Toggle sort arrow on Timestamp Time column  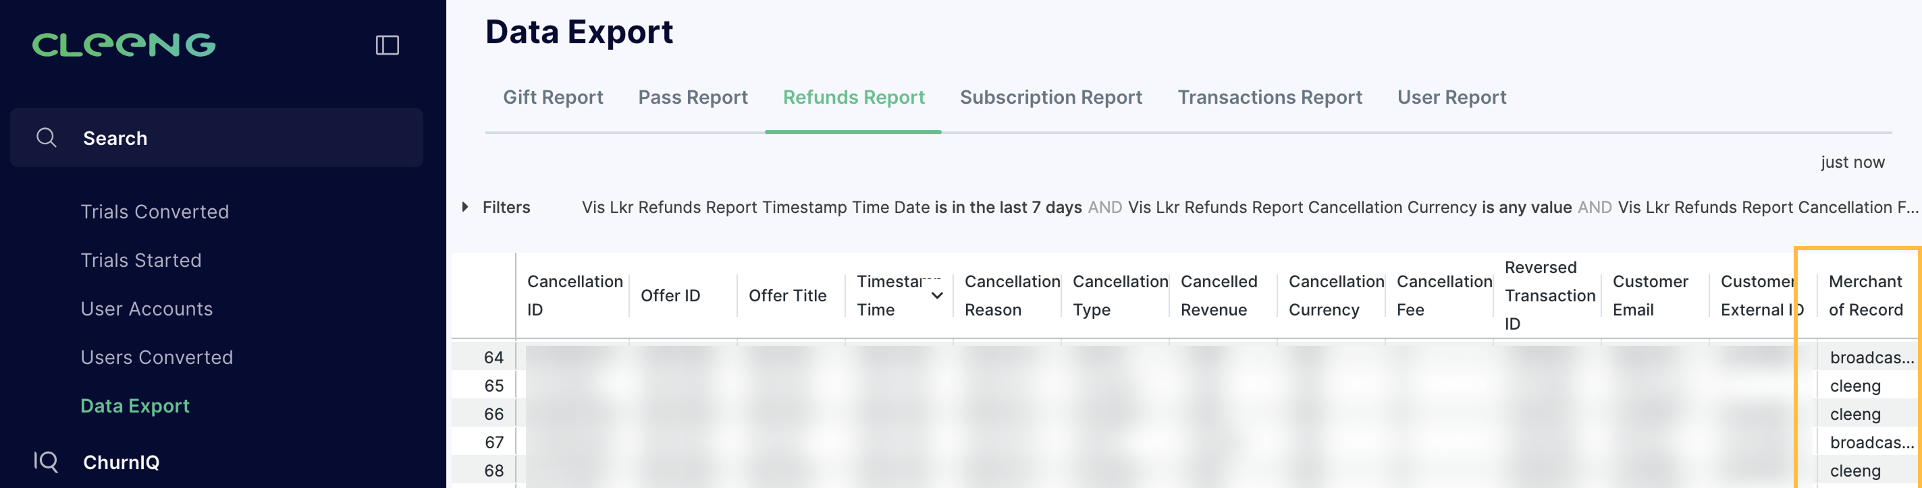[x=937, y=295]
